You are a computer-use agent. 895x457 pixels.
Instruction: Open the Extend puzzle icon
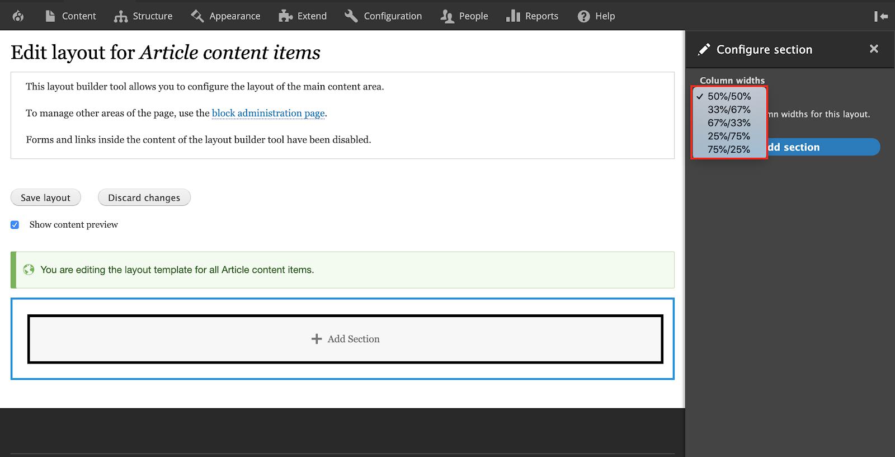coord(286,16)
